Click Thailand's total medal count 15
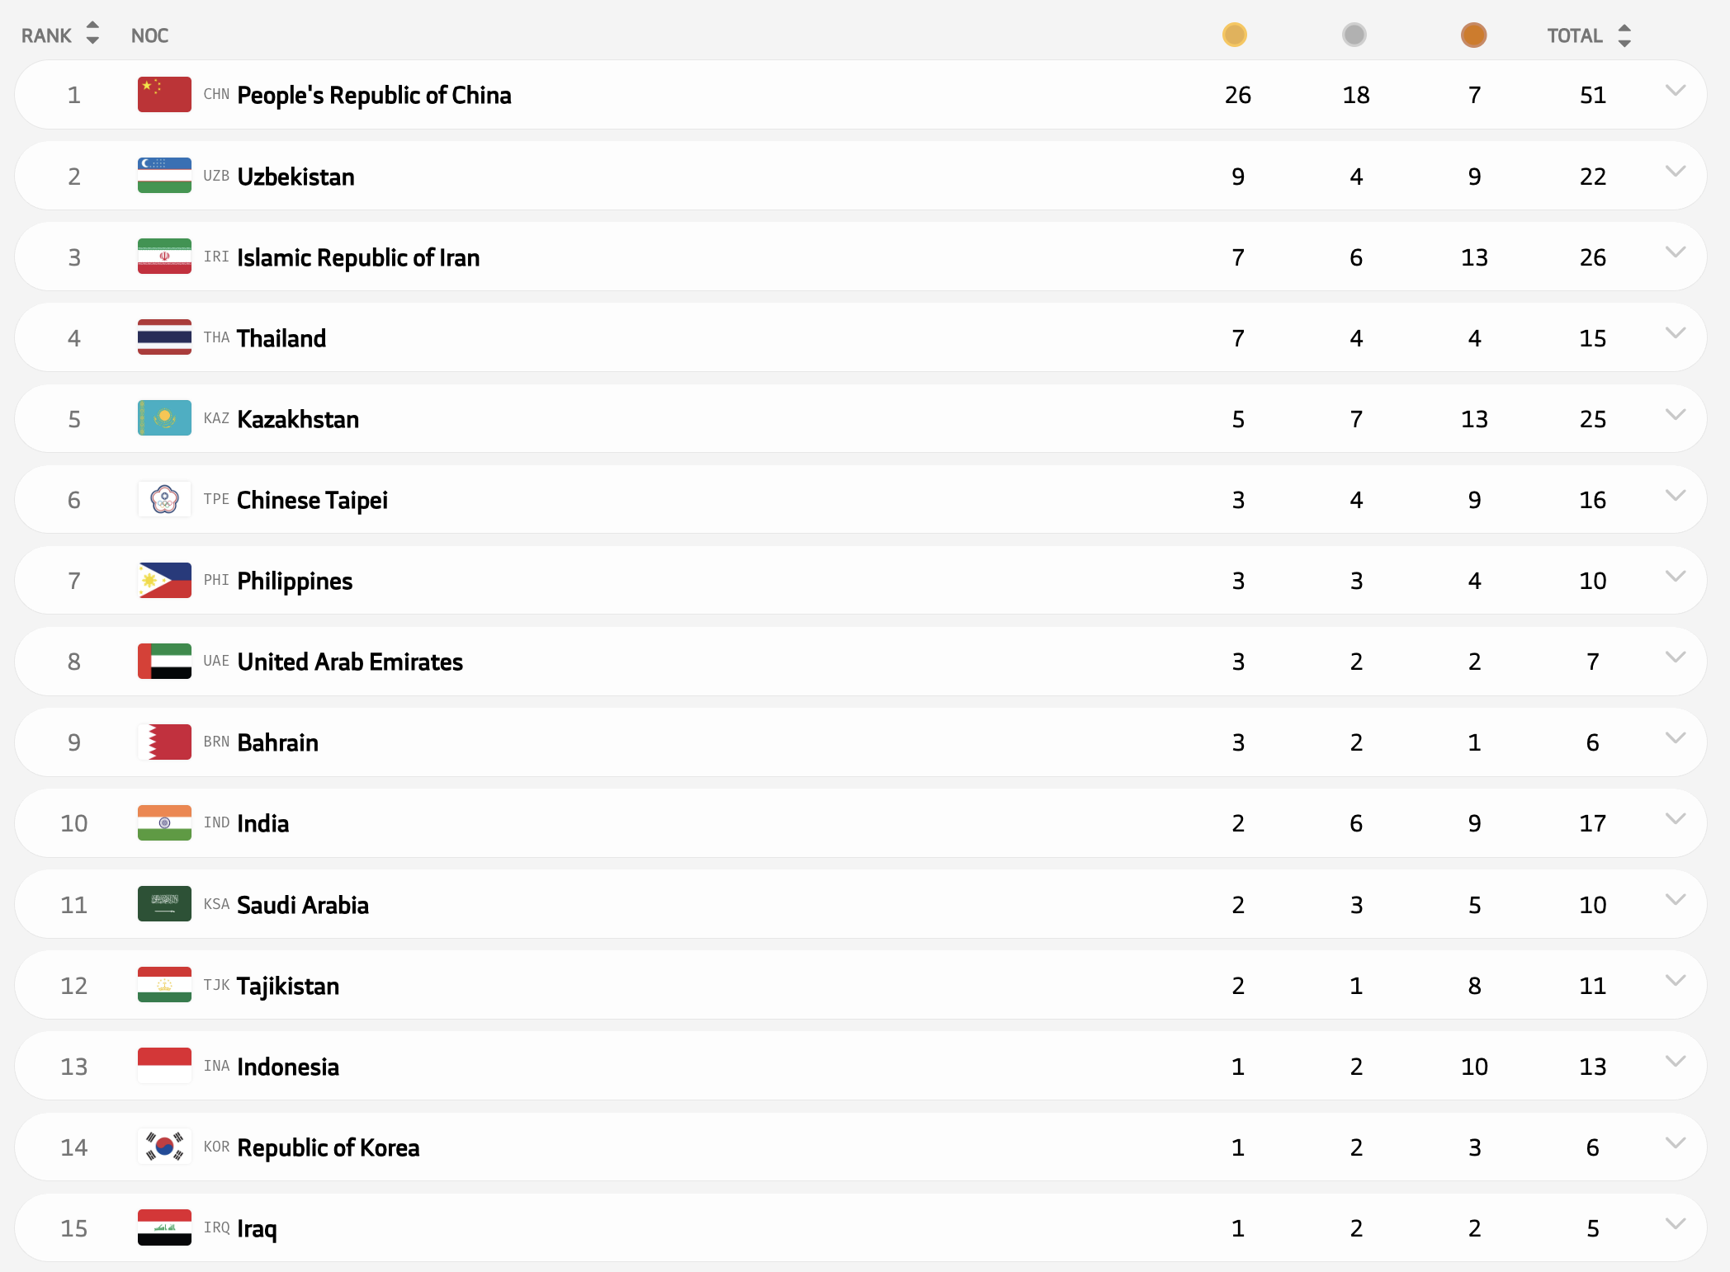 click(x=1592, y=338)
